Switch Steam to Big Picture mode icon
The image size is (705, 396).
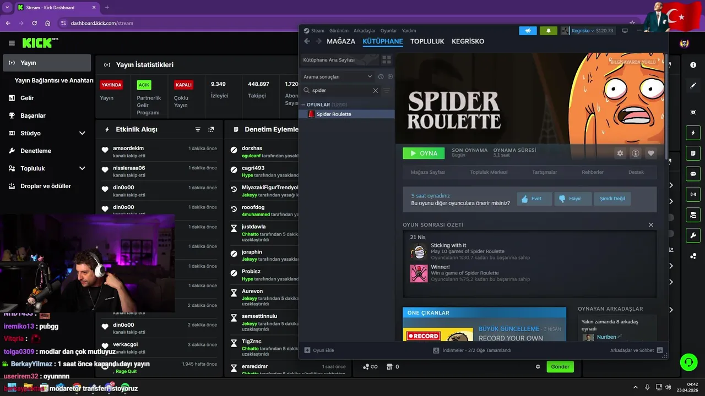(625, 31)
